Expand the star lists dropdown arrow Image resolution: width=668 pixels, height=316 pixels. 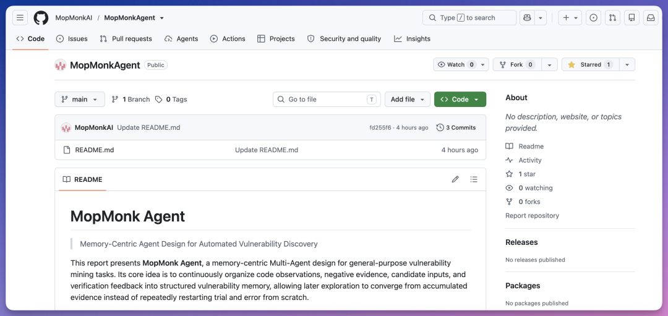pos(627,65)
